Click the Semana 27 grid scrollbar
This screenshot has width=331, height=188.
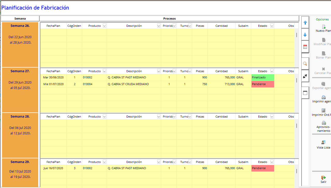point(297,80)
